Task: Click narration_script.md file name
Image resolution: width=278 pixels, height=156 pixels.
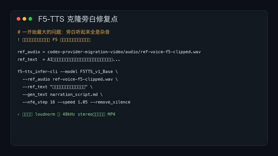Action: [74, 94]
